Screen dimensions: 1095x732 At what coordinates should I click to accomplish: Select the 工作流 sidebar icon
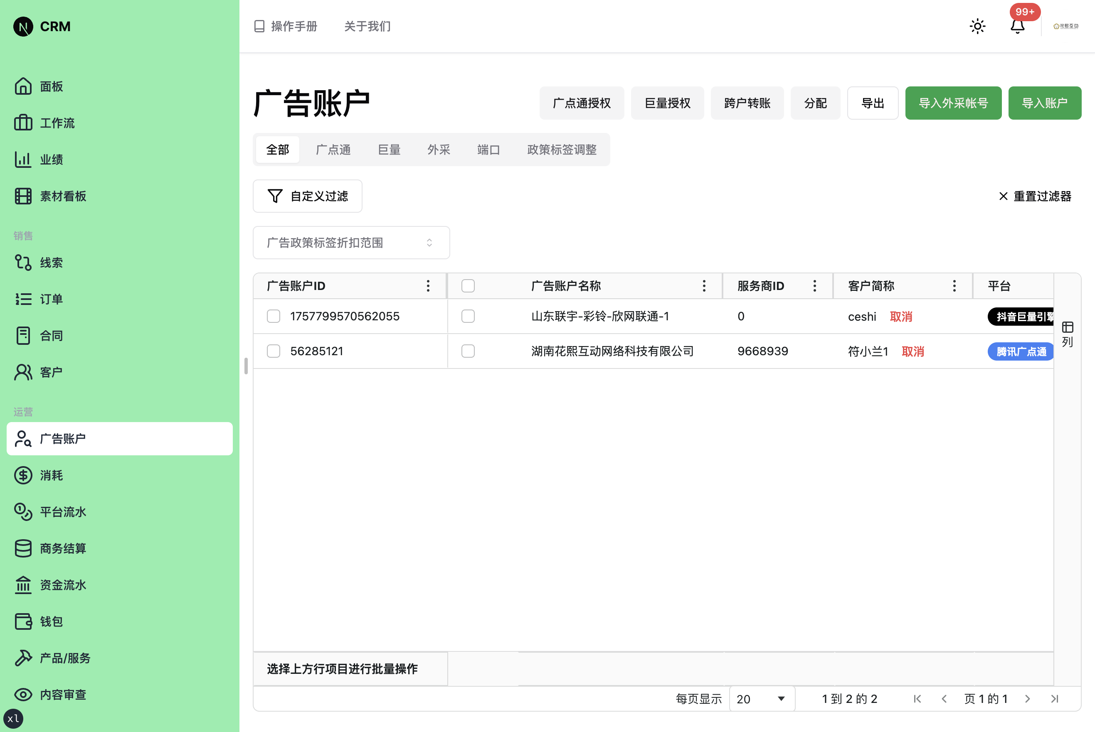pyautogui.click(x=23, y=123)
